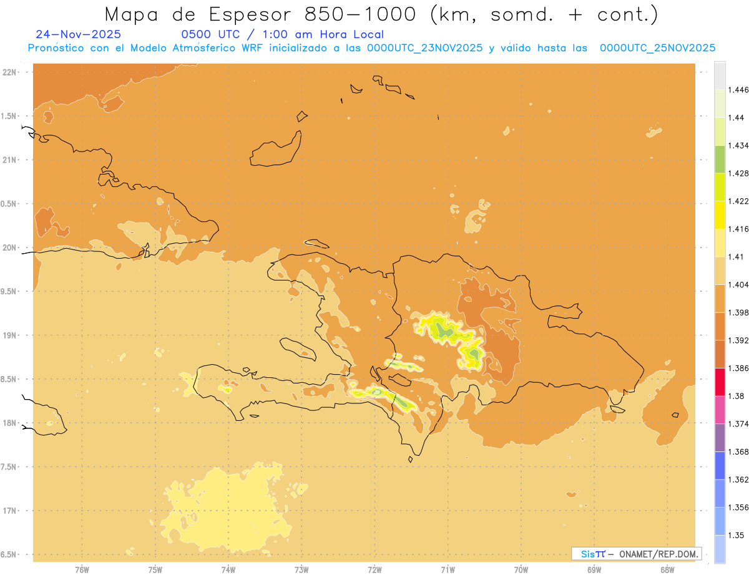Click the legend value '1.386'
The height and width of the screenshot is (578, 749).
738,368
